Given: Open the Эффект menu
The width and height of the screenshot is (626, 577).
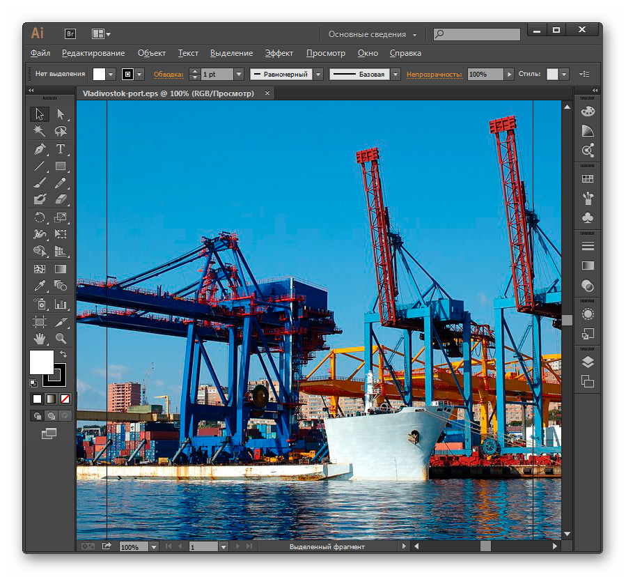Looking at the screenshot, I should (x=279, y=53).
